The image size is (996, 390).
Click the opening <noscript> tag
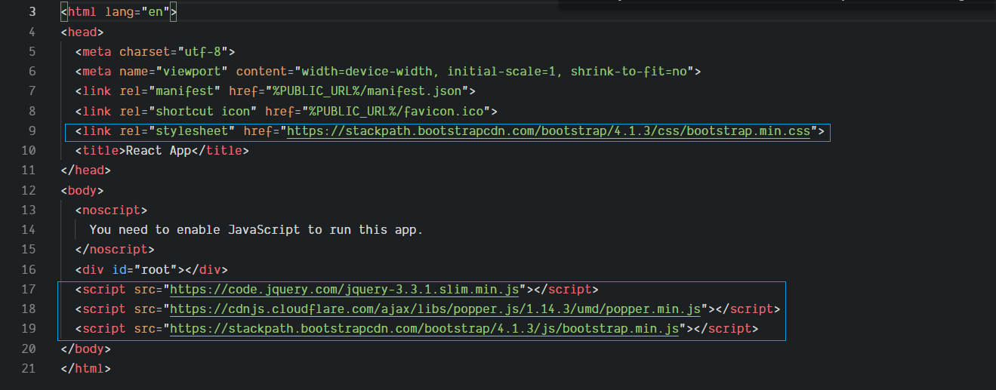112,210
